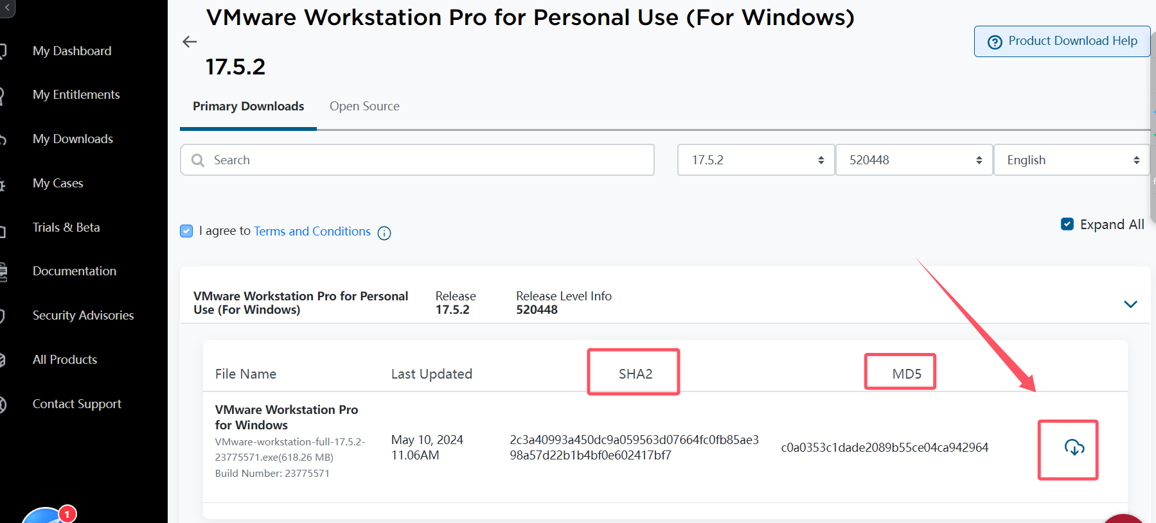Open the Terms and Conditions link
1156x523 pixels.
coord(312,231)
